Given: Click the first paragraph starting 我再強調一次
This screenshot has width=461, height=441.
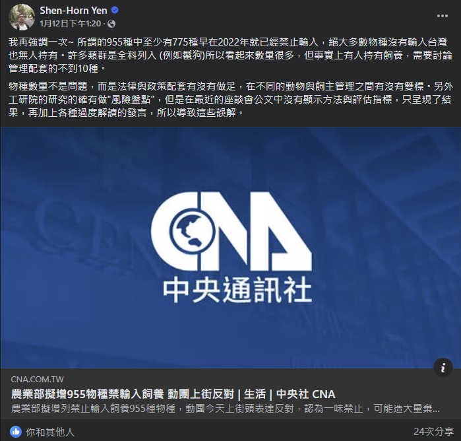Looking at the screenshot, I should click(230, 55).
